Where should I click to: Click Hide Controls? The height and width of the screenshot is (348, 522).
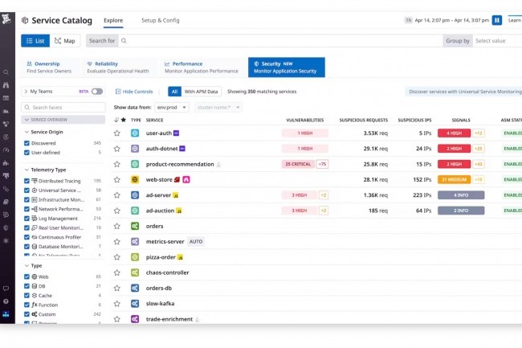click(x=134, y=92)
